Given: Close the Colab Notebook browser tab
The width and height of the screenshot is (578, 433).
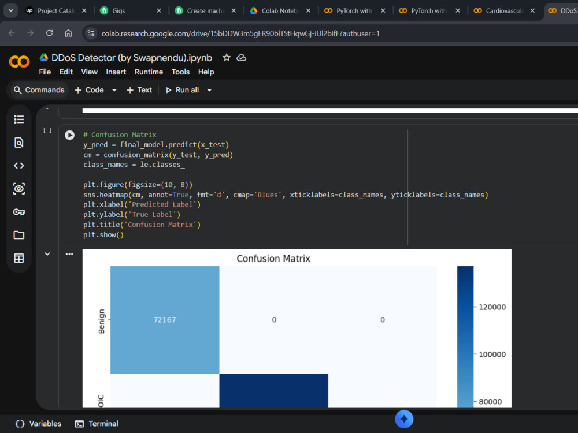Looking at the screenshot, I should point(308,10).
